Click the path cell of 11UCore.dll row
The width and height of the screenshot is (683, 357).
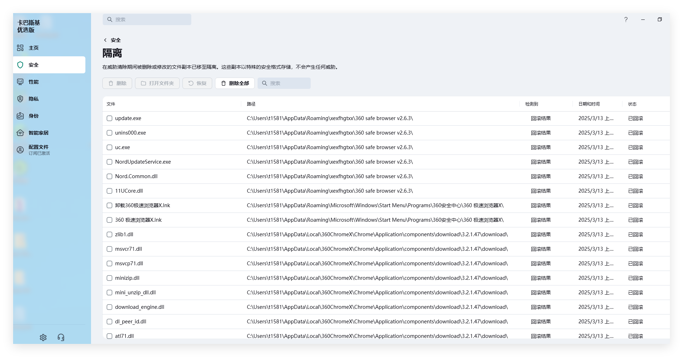click(x=330, y=191)
